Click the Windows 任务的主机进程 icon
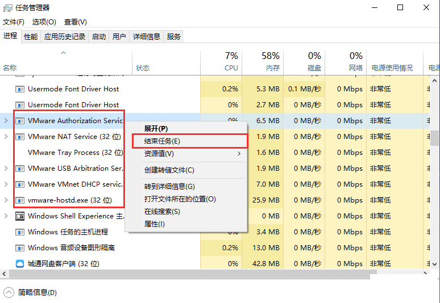This screenshot has height=303, width=440. 20,232
